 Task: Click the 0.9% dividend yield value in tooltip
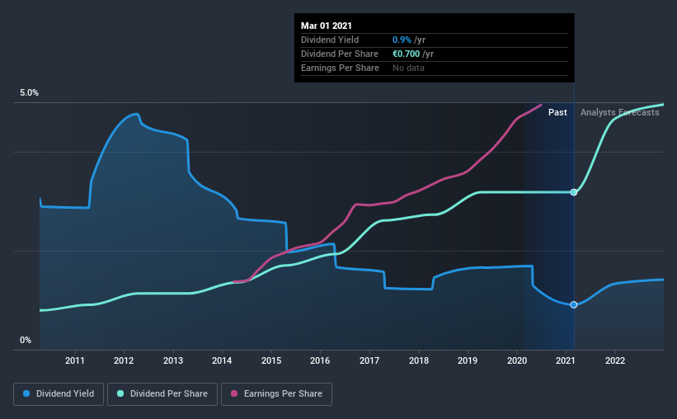402,40
